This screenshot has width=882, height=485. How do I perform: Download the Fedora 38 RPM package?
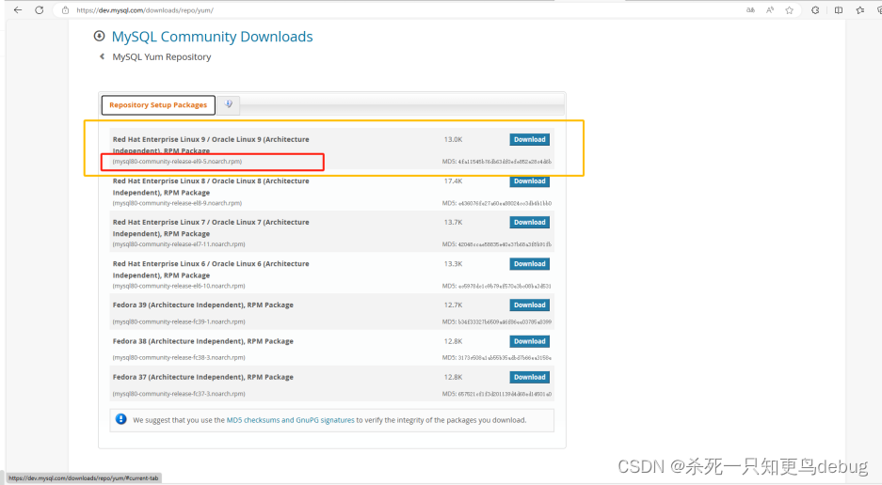pyautogui.click(x=529, y=341)
